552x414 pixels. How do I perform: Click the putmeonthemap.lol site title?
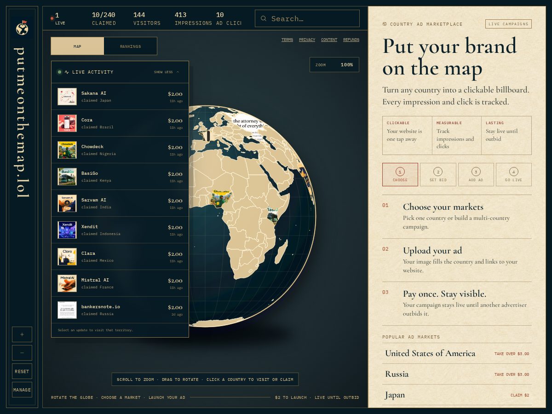(22, 122)
